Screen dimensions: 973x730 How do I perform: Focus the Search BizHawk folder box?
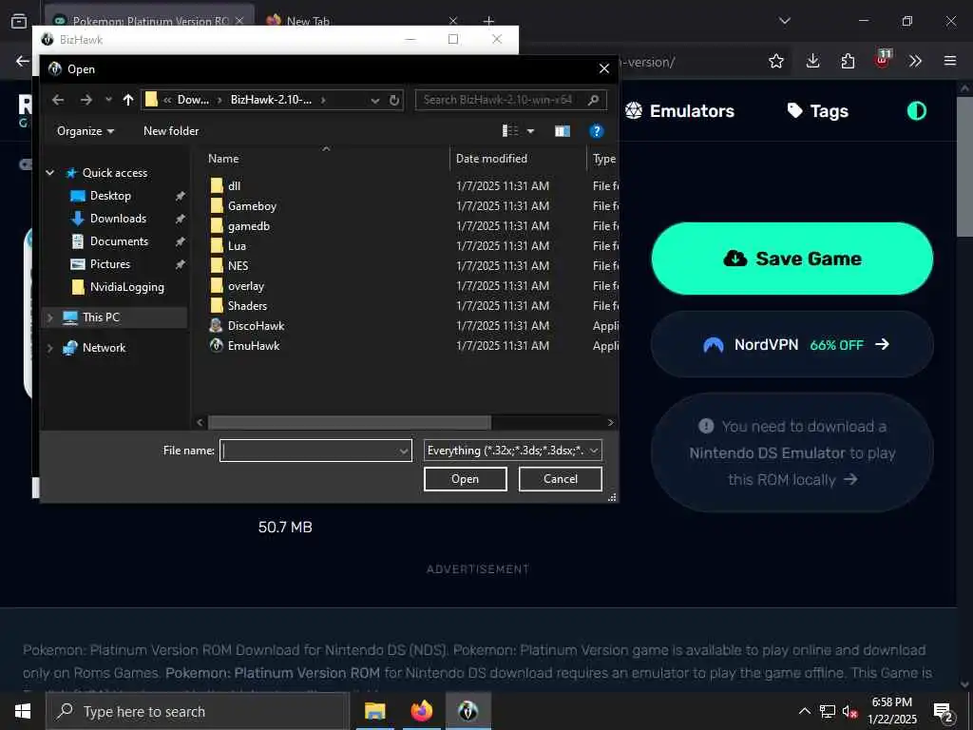pyautogui.click(x=510, y=100)
